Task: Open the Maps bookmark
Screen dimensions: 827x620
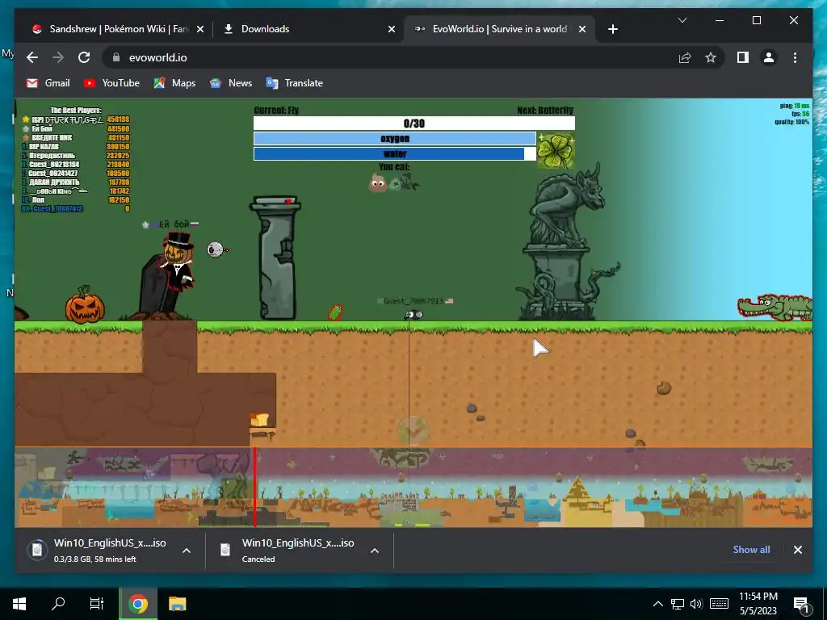Action: (174, 83)
